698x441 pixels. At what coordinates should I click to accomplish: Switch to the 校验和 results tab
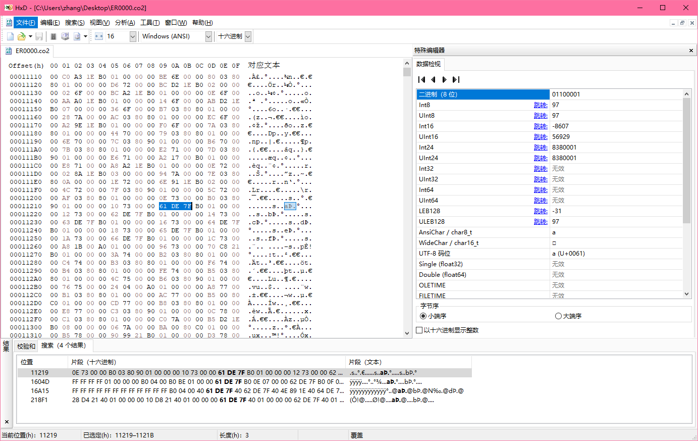tap(26, 346)
